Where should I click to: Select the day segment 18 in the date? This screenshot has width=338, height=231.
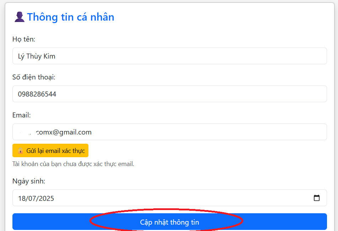click(22, 198)
